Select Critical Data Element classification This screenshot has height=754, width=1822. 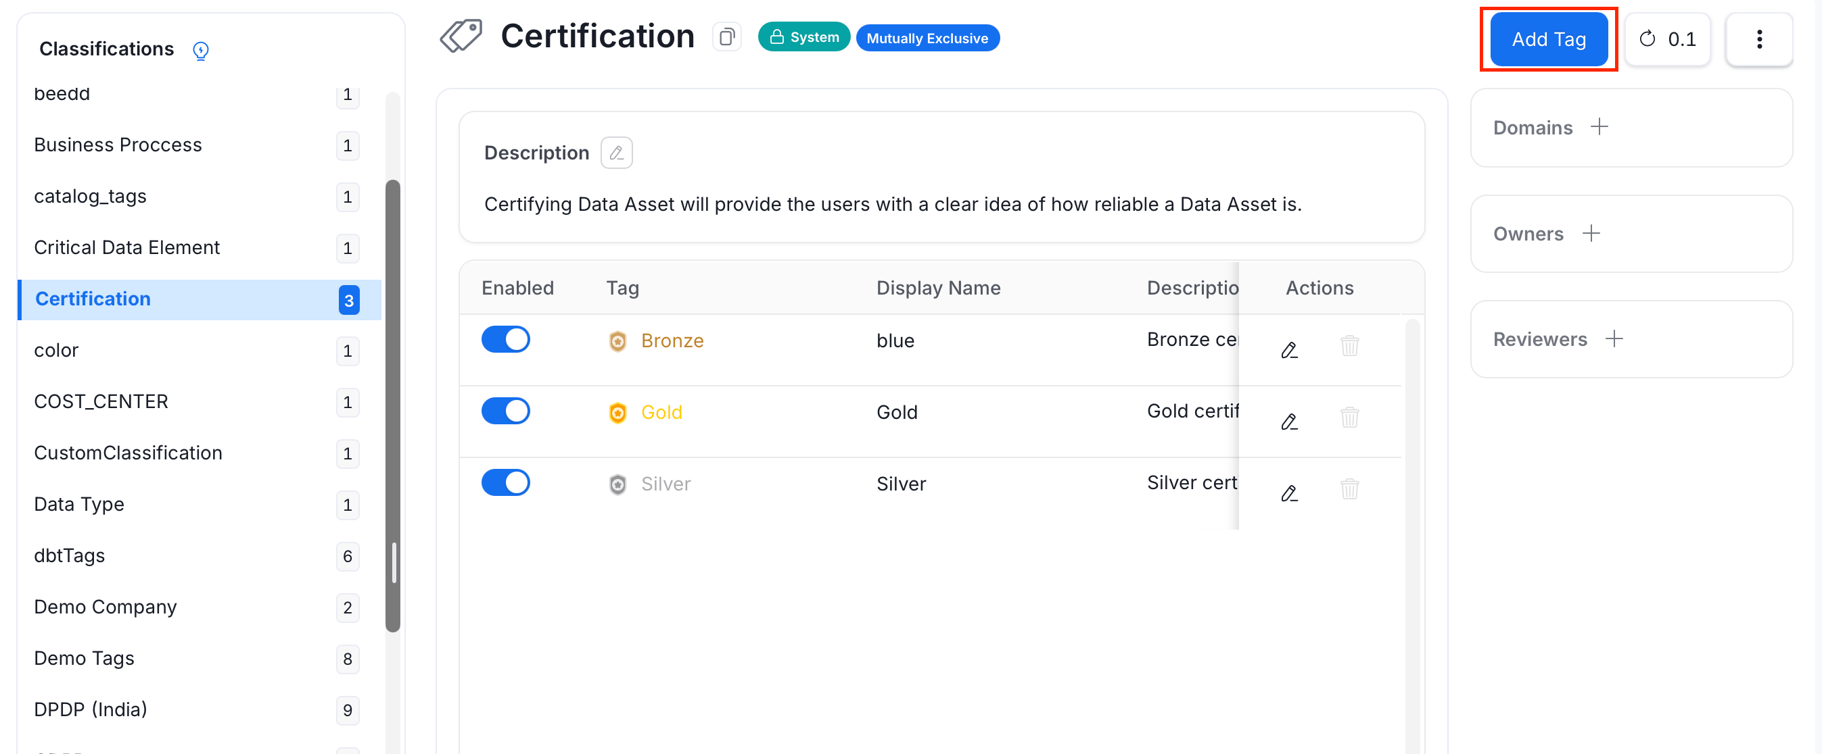coord(200,247)
